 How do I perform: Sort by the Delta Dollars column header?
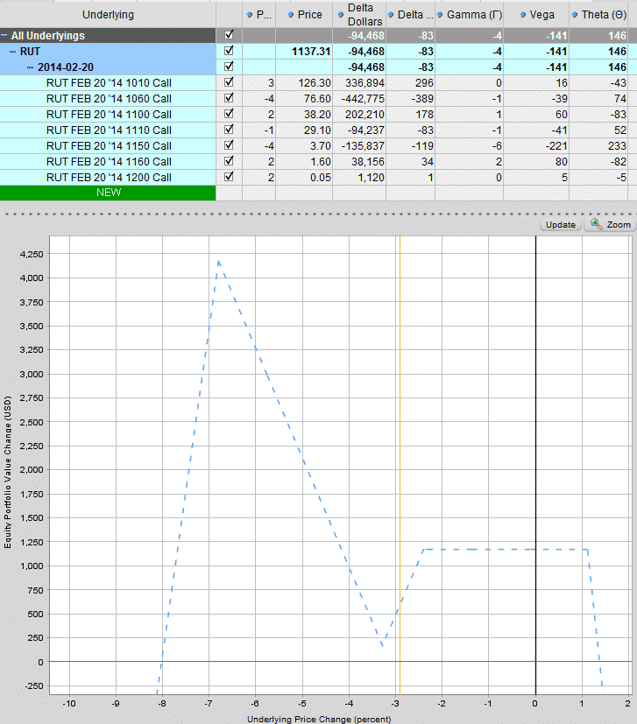(359, 14)
